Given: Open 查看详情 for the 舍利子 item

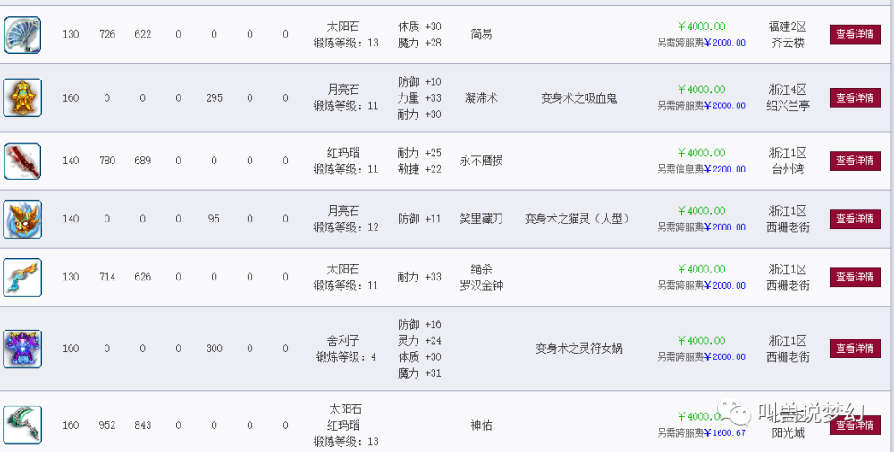Looking at the screenshot, I should (855, 348).
